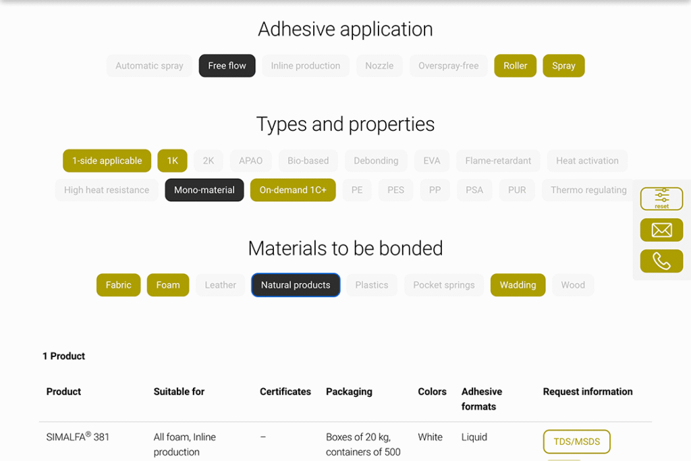
Task: Select the 1K type filter
Action: tap(172, 161)
